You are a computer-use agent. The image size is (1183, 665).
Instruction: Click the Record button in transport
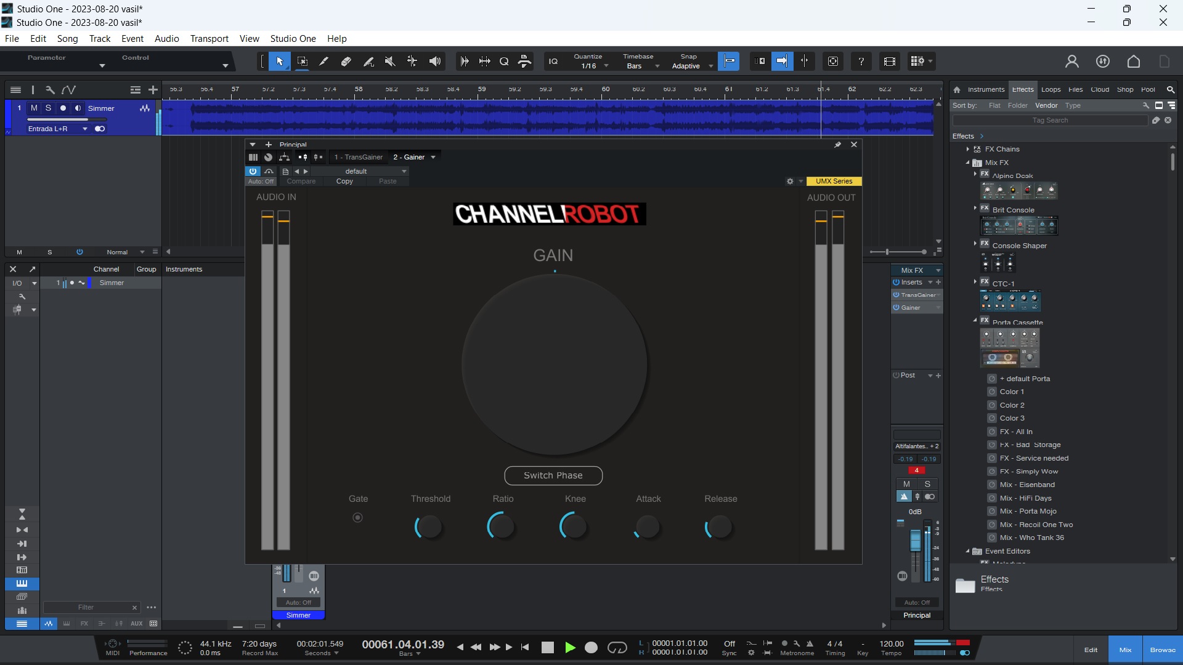(591, 647)
